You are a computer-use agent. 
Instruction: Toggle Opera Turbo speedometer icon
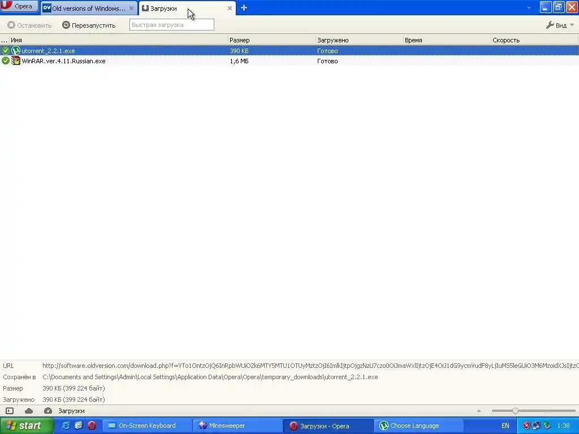47,411
